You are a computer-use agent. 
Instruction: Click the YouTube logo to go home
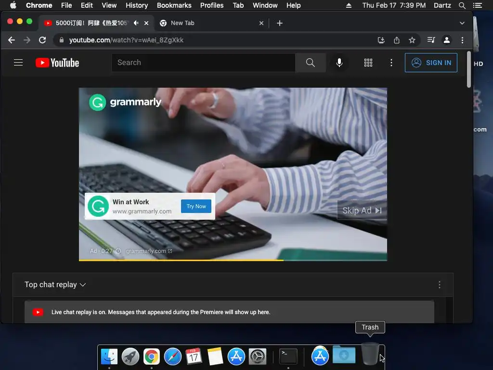[57, 63]
